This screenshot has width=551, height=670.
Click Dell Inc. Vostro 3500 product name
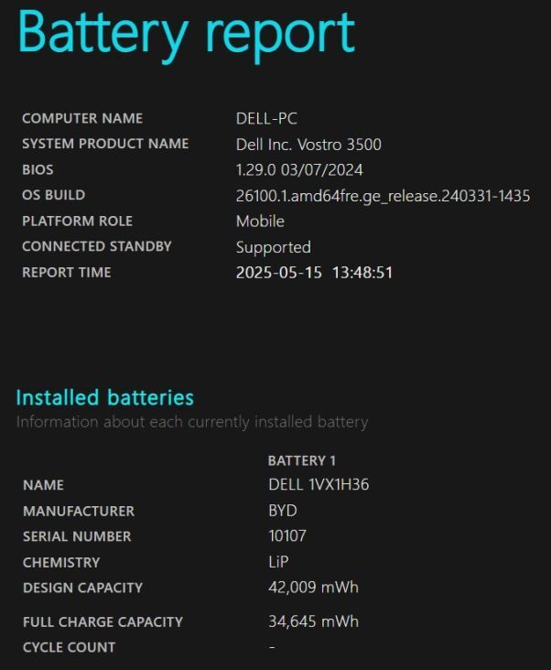pos(308,144)
